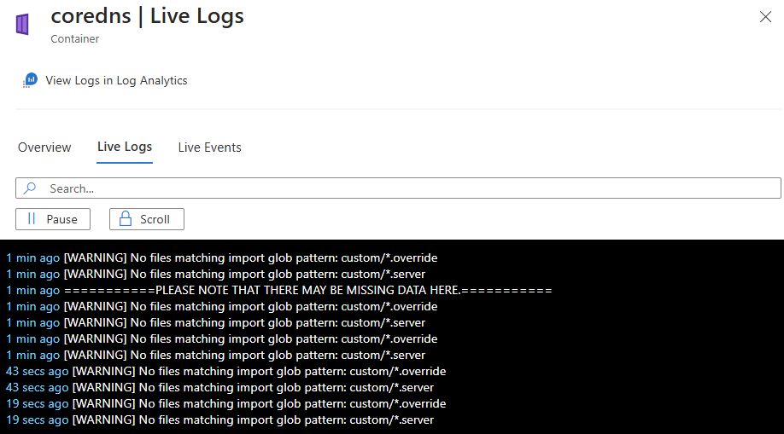Switch to the Overview tab
Image resolution: width=784 pixels, height=434 pixels.
click(44, 148)
